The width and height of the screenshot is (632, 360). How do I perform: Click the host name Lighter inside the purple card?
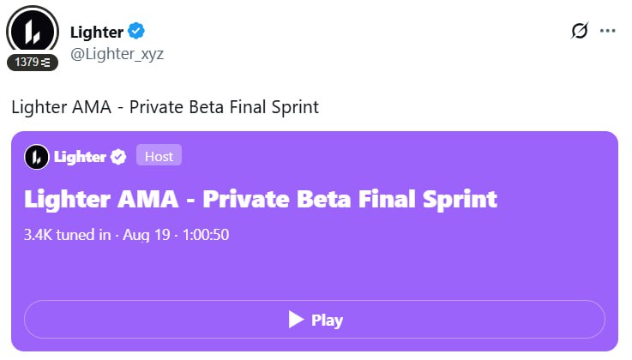80,157
